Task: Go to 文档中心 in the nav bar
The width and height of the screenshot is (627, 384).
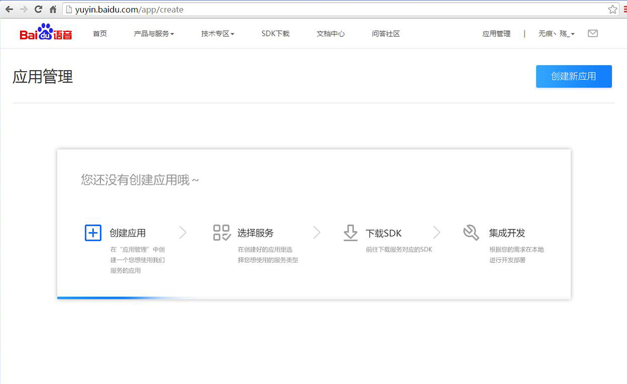Action: tap(331, 34)
